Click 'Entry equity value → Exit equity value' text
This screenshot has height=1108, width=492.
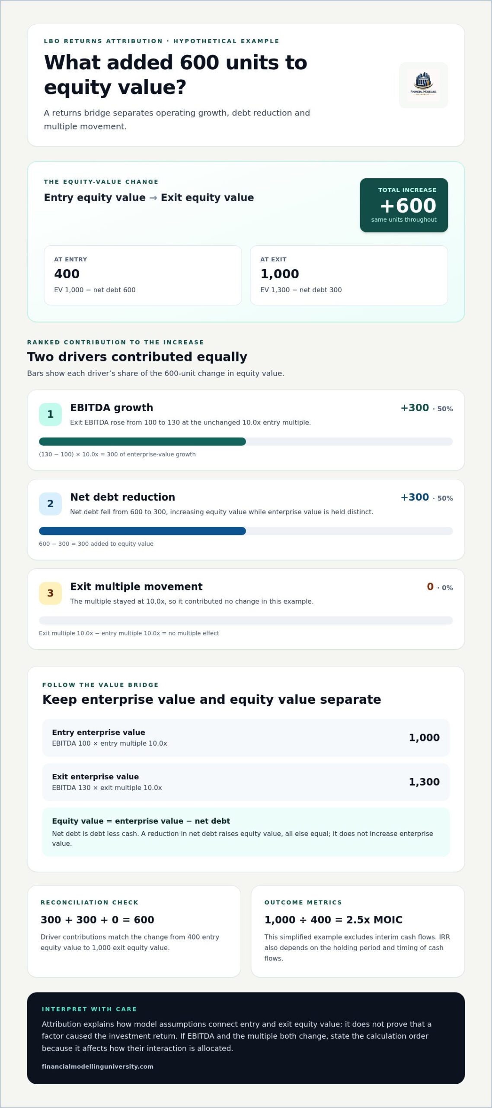pyautogui.click(x=149, y=197)
